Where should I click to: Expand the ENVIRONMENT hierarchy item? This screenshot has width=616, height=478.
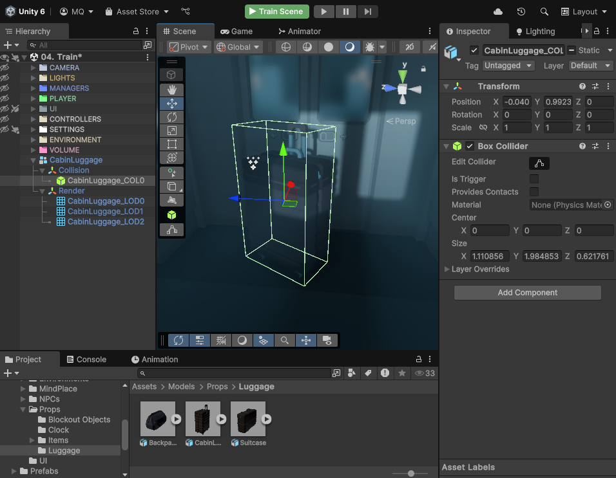click(33, 140)
